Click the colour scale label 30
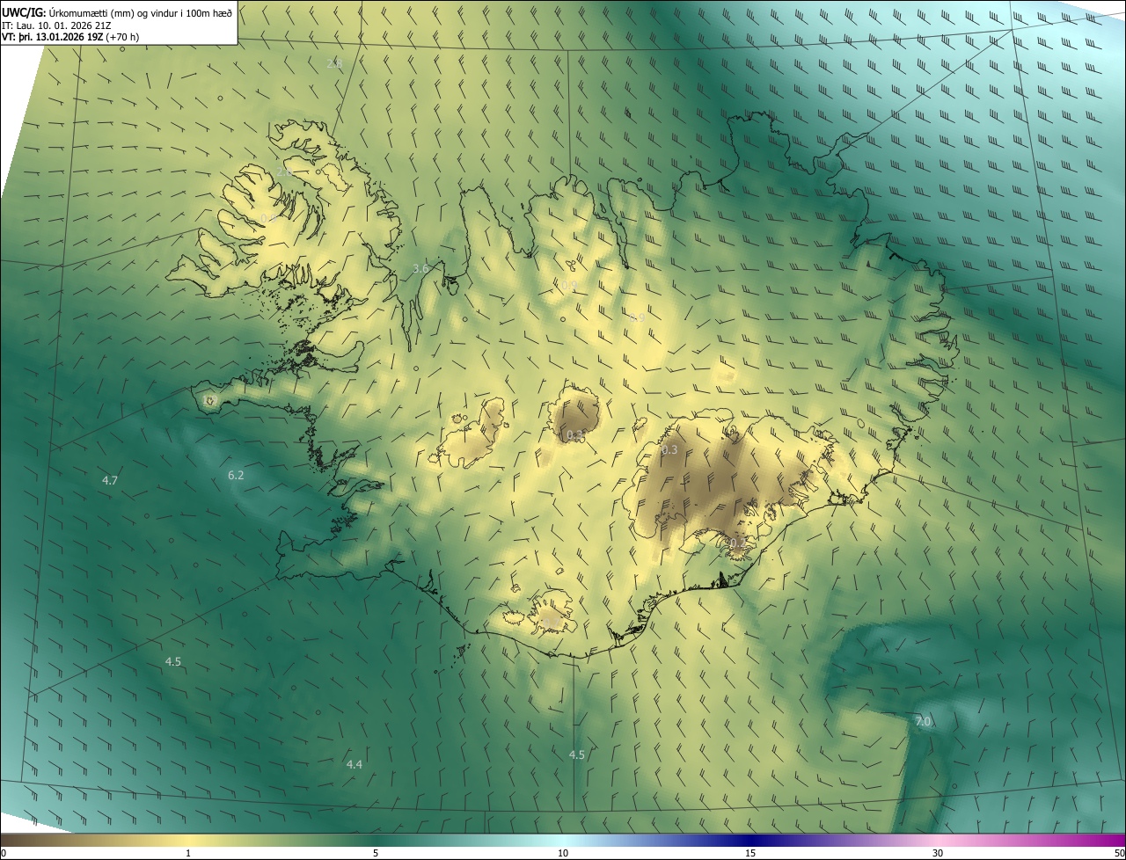 pos(938,854)
